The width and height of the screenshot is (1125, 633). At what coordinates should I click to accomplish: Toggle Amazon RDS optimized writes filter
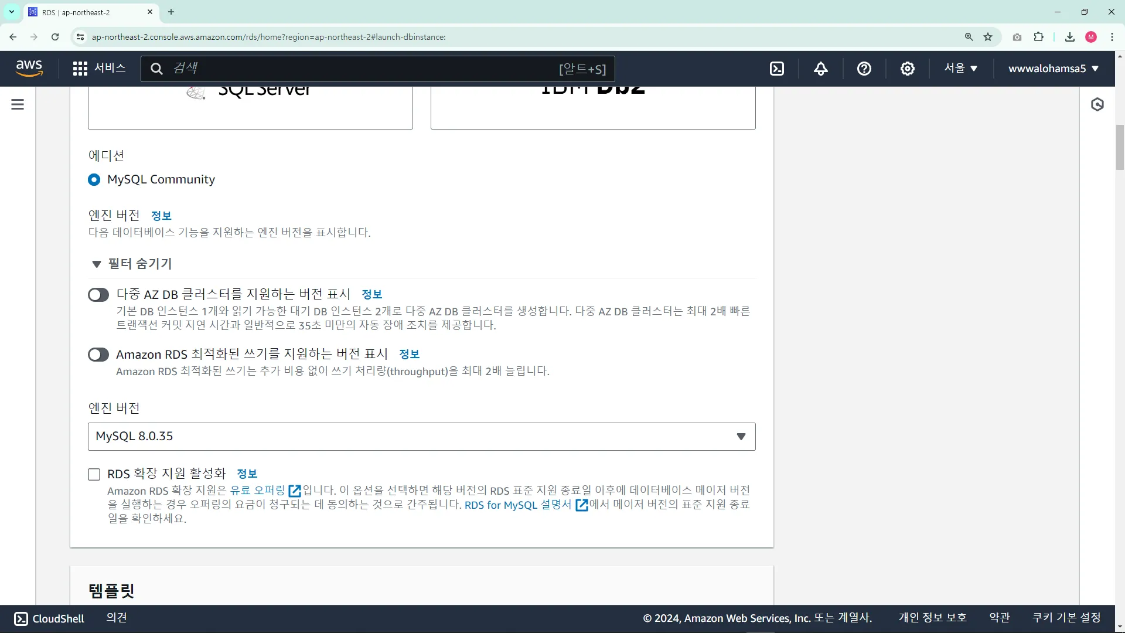tap(98, 354)
